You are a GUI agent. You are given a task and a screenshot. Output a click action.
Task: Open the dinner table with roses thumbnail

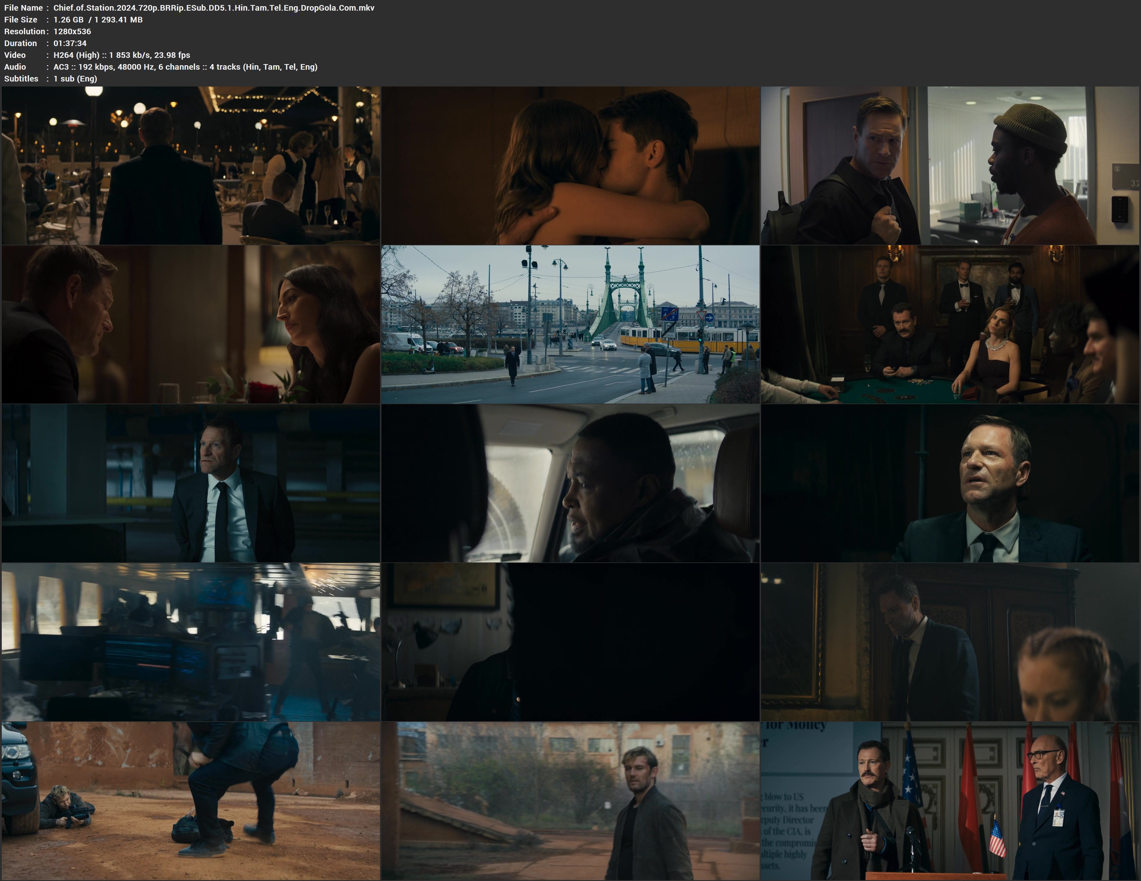coord(191,324)
